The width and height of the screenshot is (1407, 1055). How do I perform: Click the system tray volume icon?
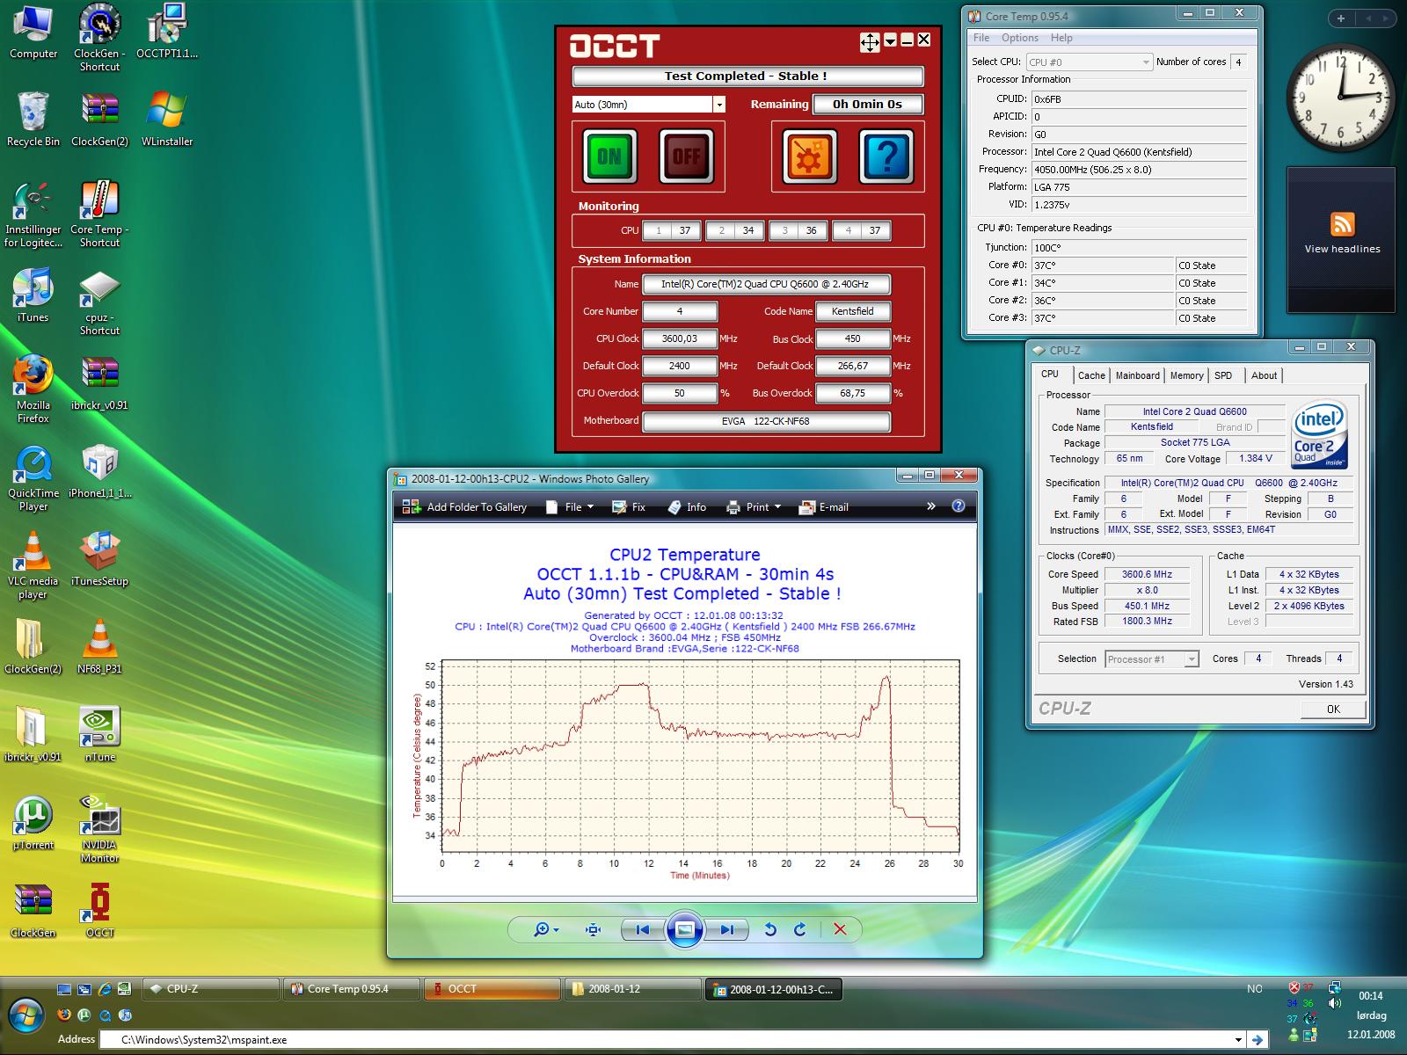(x=1335, y=1003)
